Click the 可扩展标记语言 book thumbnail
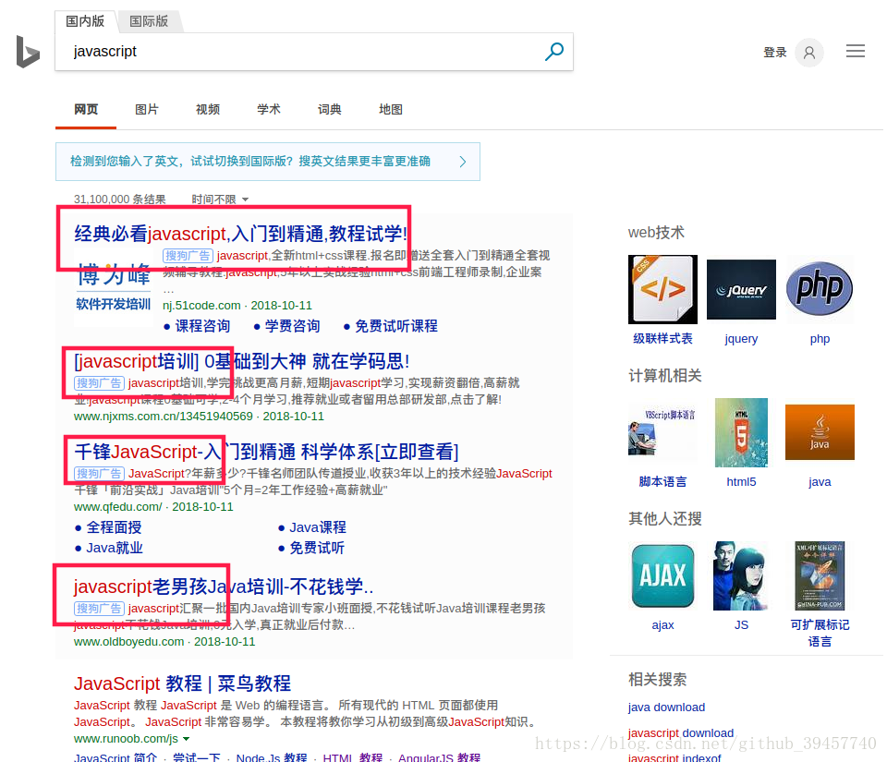 tap(820, 575)
